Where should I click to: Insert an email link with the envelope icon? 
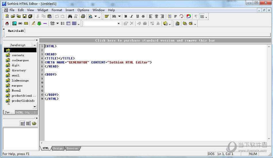pos(26,24)
